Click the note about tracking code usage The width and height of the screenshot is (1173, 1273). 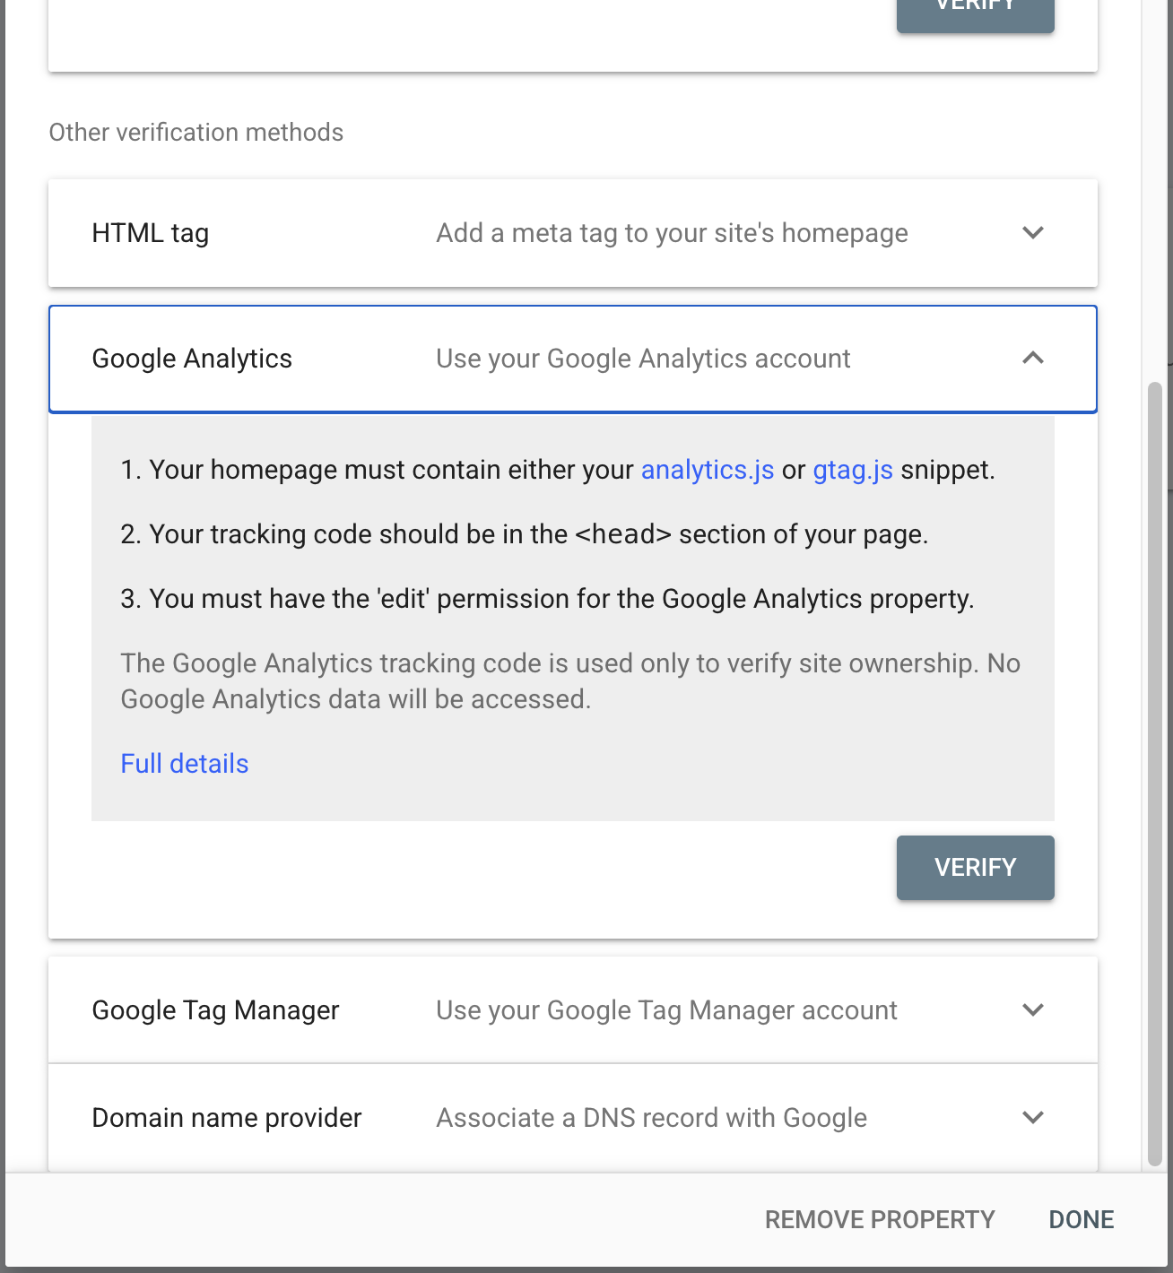coord(570,681)
